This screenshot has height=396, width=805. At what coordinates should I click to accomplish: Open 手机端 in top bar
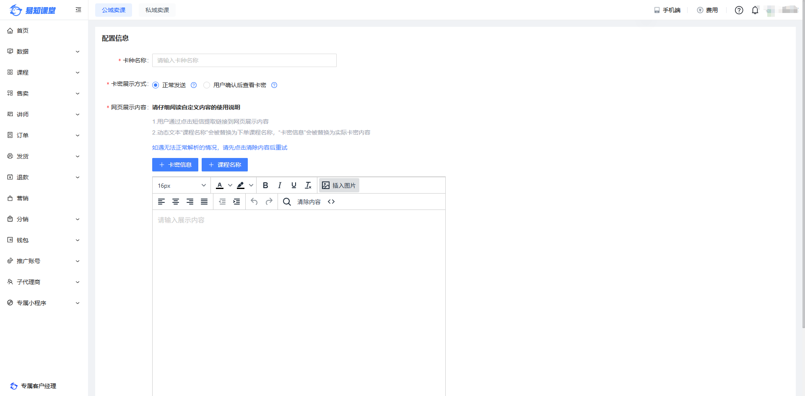click(x=667, y=10)
